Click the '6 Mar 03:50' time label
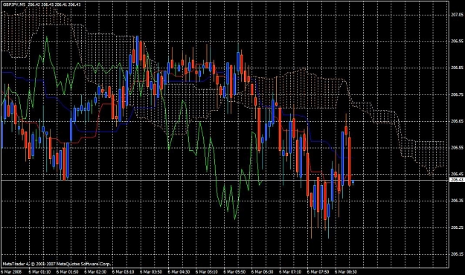Screen dimensions: 465x275 point(151,272)
